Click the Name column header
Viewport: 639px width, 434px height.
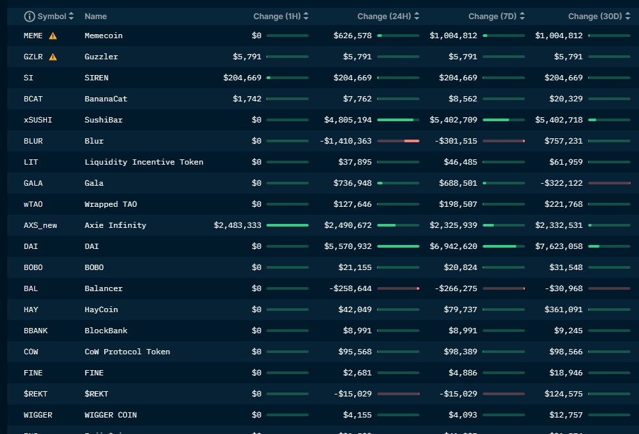point(96,16)
